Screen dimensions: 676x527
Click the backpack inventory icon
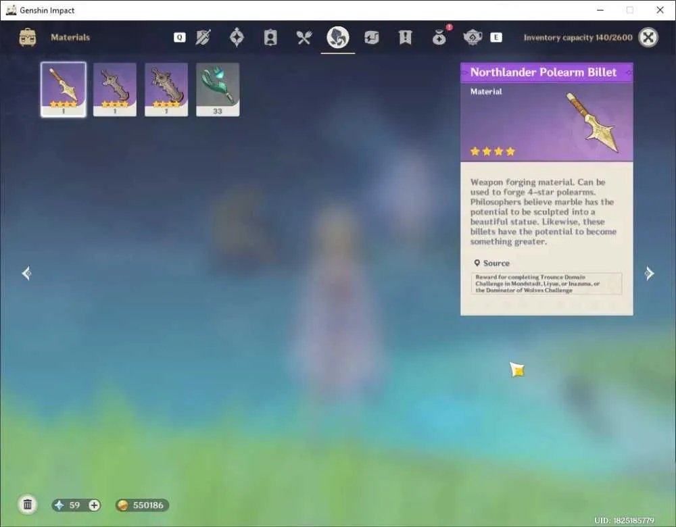(x=28, y=37)
